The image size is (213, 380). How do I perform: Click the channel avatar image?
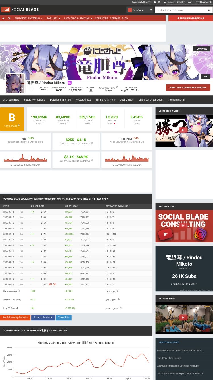coord(15,83)
